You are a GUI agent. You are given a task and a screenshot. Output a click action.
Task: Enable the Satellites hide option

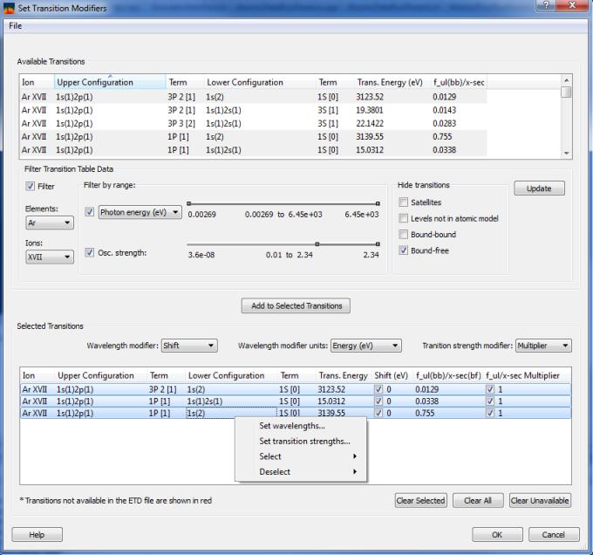click(403, 202)
